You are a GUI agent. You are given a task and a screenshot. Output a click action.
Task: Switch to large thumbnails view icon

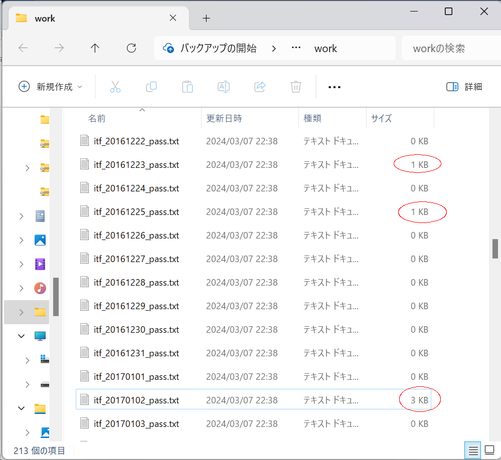coord(489,450)
